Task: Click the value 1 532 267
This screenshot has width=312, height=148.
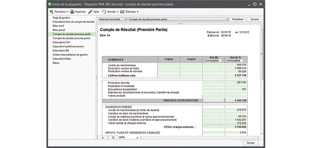Action: point(241,120)
